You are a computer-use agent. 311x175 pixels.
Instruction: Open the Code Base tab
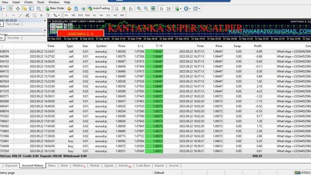pos(143,165)
